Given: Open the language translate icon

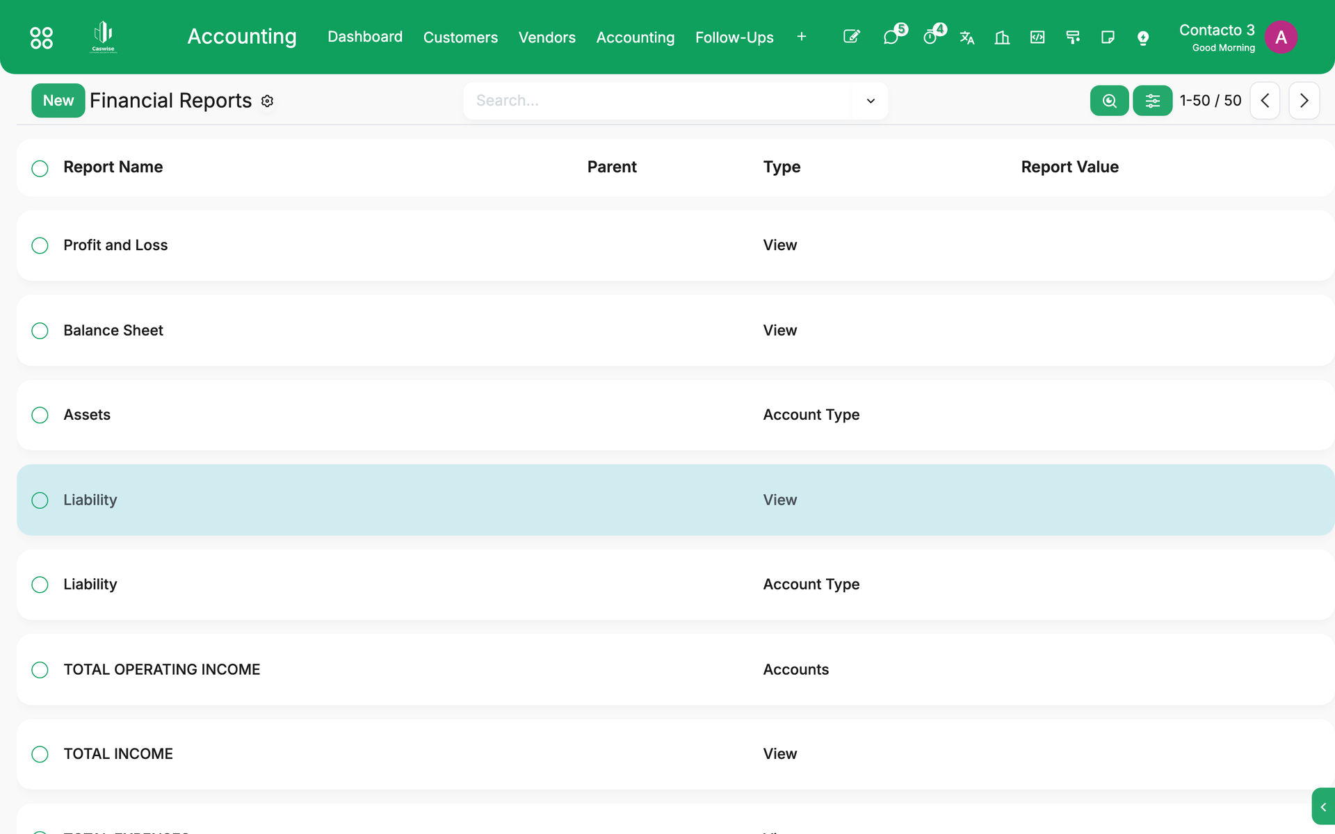Looking at the screenshot, I should (x=967, y=38).
